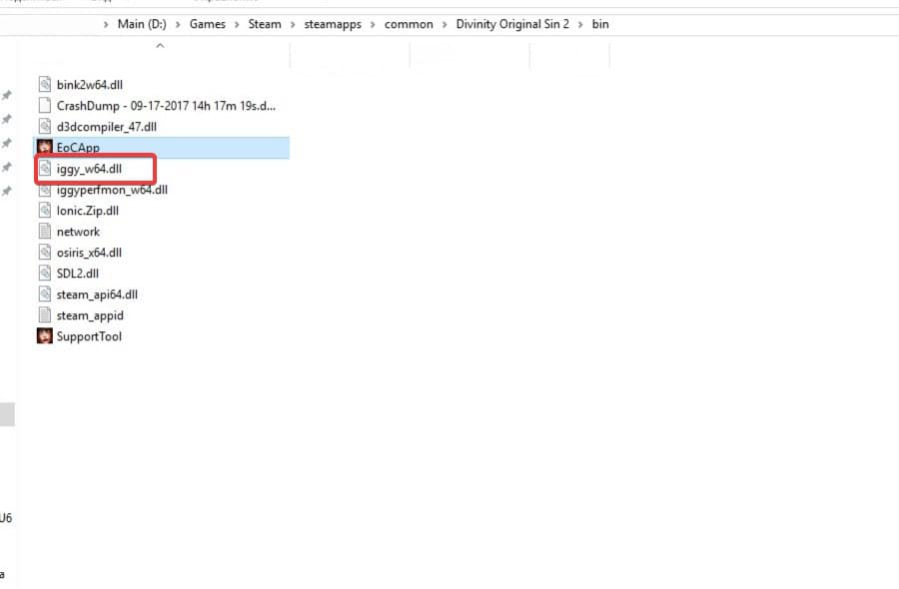The image size is (899, 589).
Task: Expand the chevron after Main (D:)
Action: (x=178, y=25)
